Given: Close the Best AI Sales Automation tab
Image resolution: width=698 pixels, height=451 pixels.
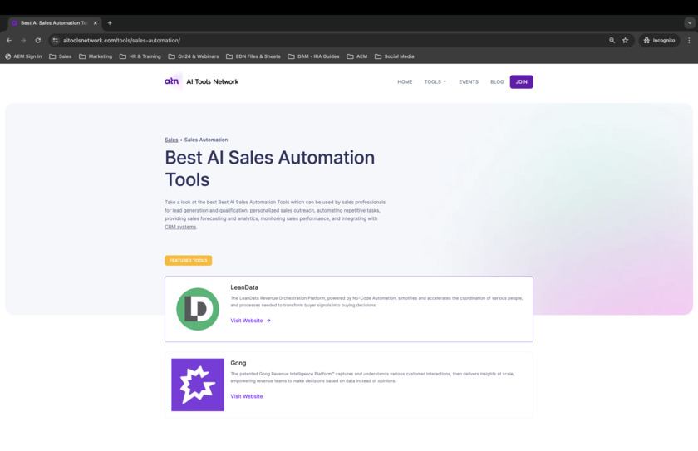Looking at the screenshot, I should 96,23.
